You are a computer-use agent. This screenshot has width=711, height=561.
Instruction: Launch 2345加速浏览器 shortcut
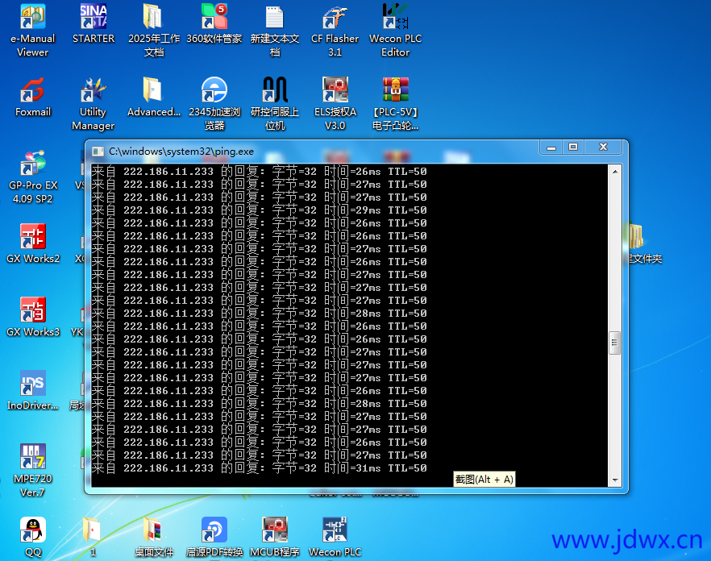coord(214,104)
